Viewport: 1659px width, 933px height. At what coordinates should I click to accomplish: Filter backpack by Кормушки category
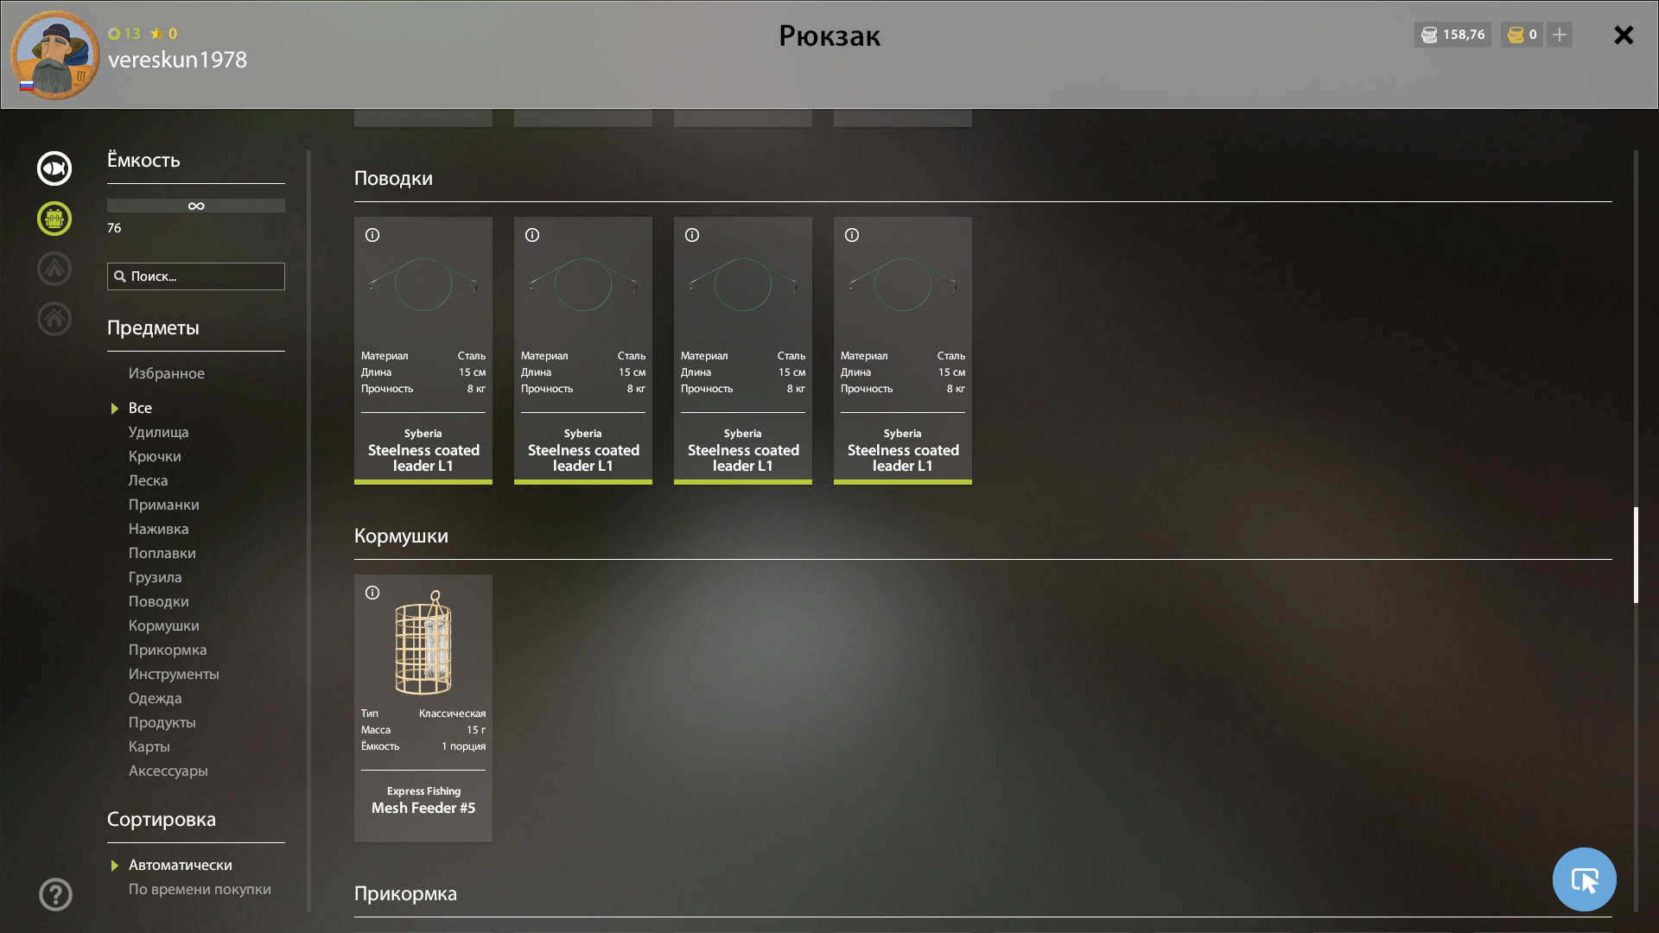(x=163, y=625)
